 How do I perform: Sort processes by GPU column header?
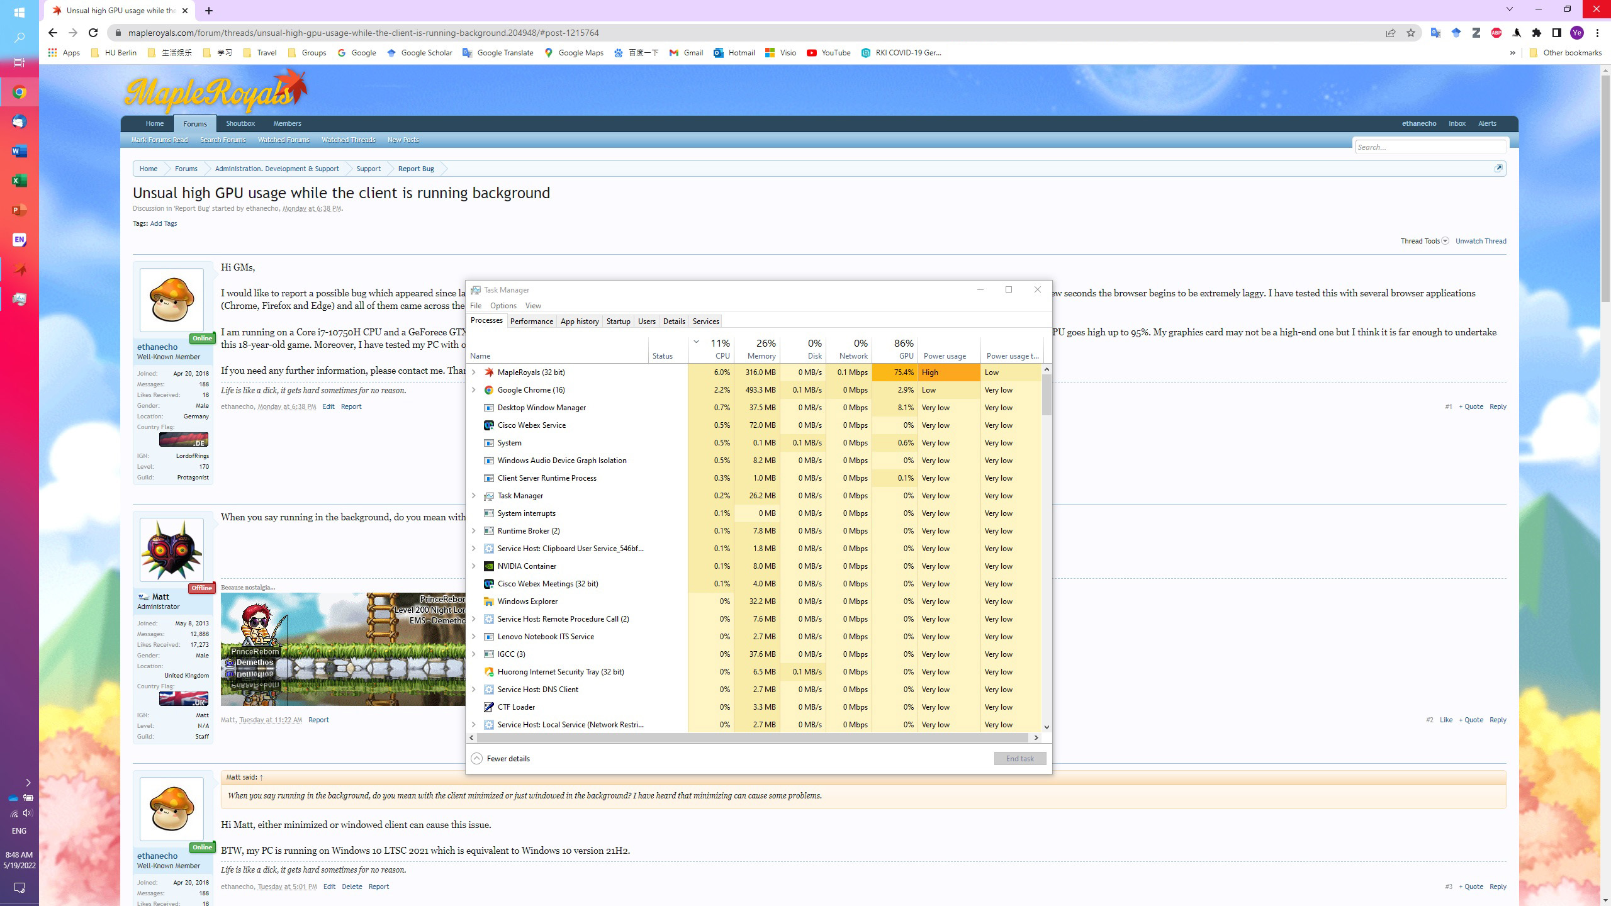(895, 349)
